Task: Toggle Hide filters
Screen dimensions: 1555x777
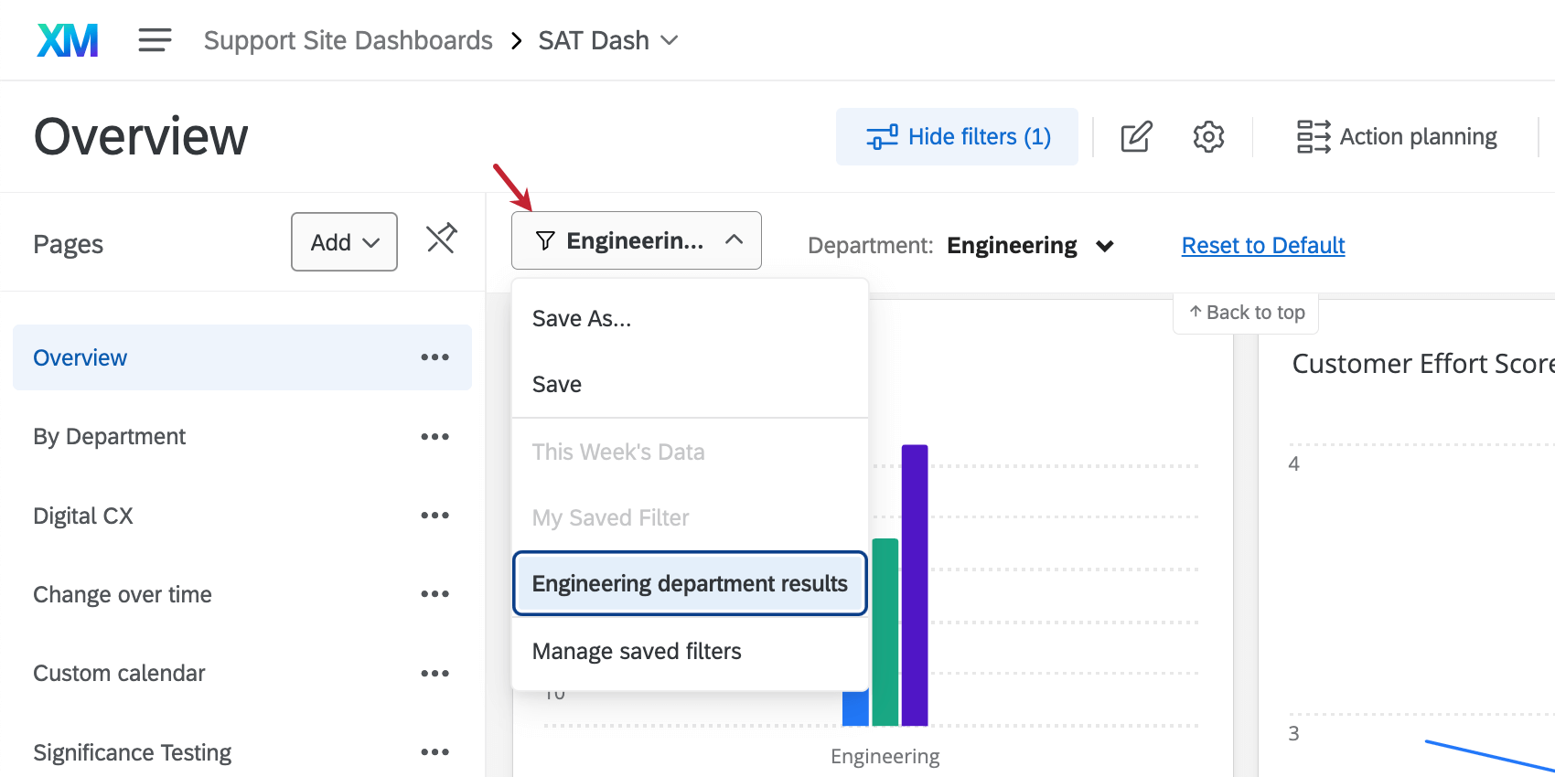Action: 956,136
